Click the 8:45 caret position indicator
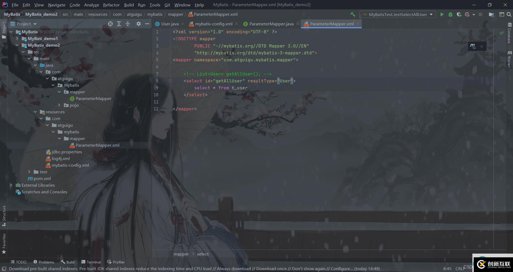 tap(447, 269)
